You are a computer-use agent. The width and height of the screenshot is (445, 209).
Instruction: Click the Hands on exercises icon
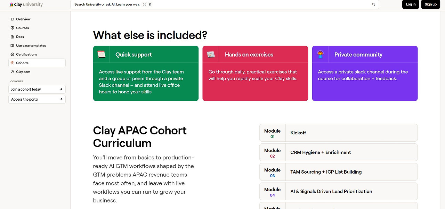211,54
